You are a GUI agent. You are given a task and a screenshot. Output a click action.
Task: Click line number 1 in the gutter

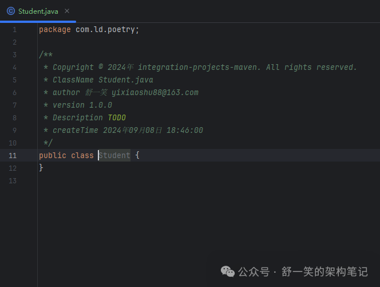click(x=14, y=30)
